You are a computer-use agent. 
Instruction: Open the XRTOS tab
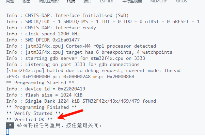click(x=181, y=1)
